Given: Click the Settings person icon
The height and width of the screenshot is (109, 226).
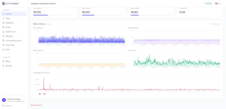Looking at the screenshot, I should 3,66.
